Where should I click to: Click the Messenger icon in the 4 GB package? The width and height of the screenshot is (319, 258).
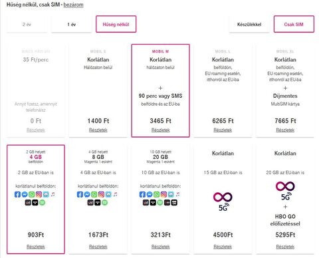(25, 194)
